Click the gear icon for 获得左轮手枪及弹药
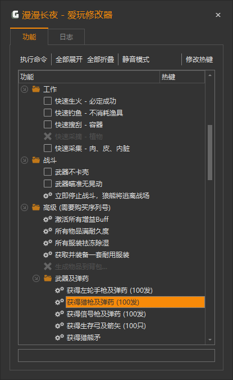 60,290
